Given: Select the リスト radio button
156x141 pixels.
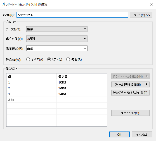Looking at the screenshot, I should pyautogui.click(x=49, y=59).
